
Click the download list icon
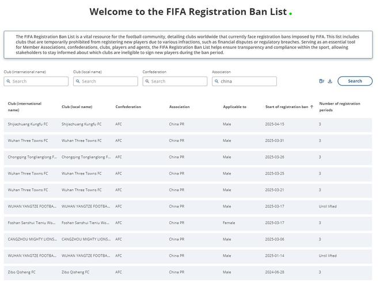point(330,81)
